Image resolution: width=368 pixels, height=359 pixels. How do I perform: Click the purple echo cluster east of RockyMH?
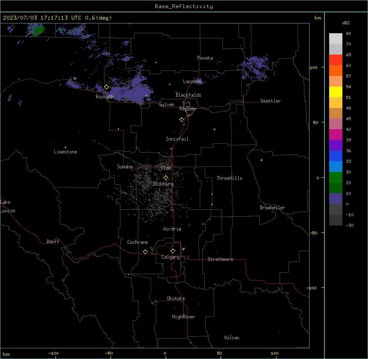[x=131, y=90]
